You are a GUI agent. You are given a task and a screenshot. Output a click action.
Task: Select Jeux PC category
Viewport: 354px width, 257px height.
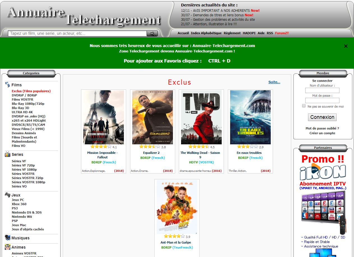pyautogui.click(x=18, y=200)
